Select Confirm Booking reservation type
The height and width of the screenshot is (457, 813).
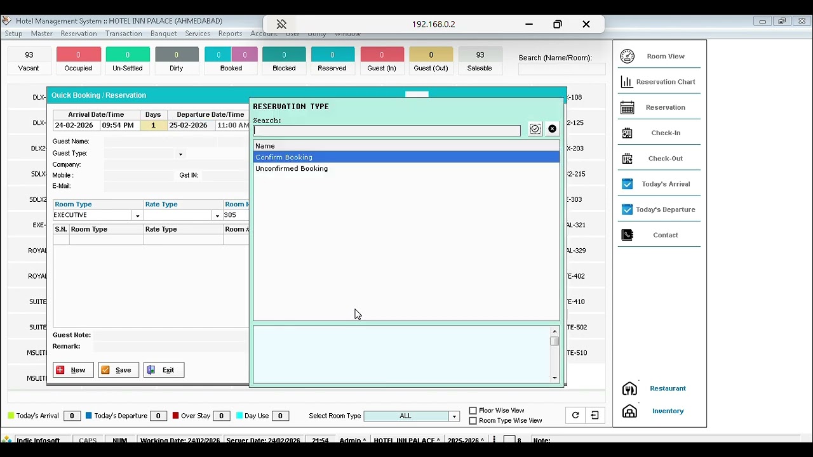point(406,157)
